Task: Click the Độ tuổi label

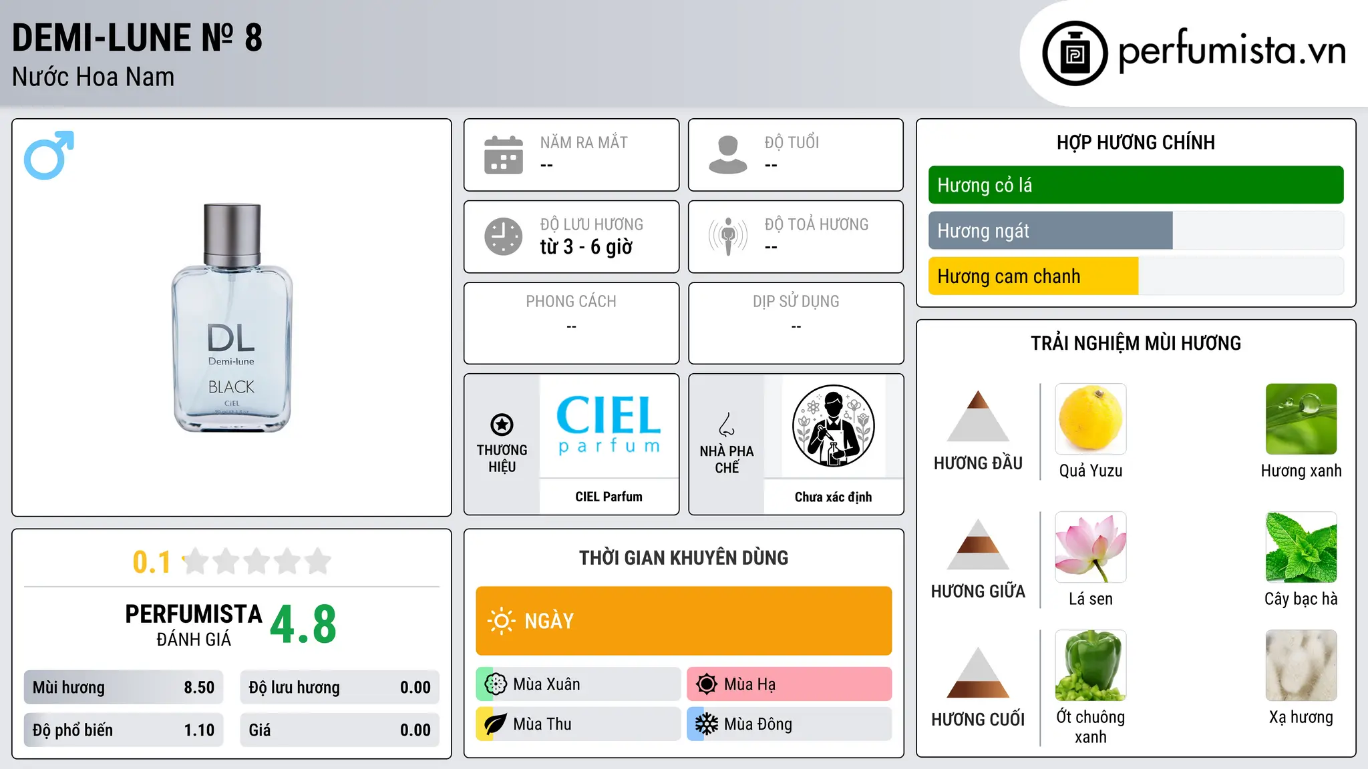Action: pos(792,142)
